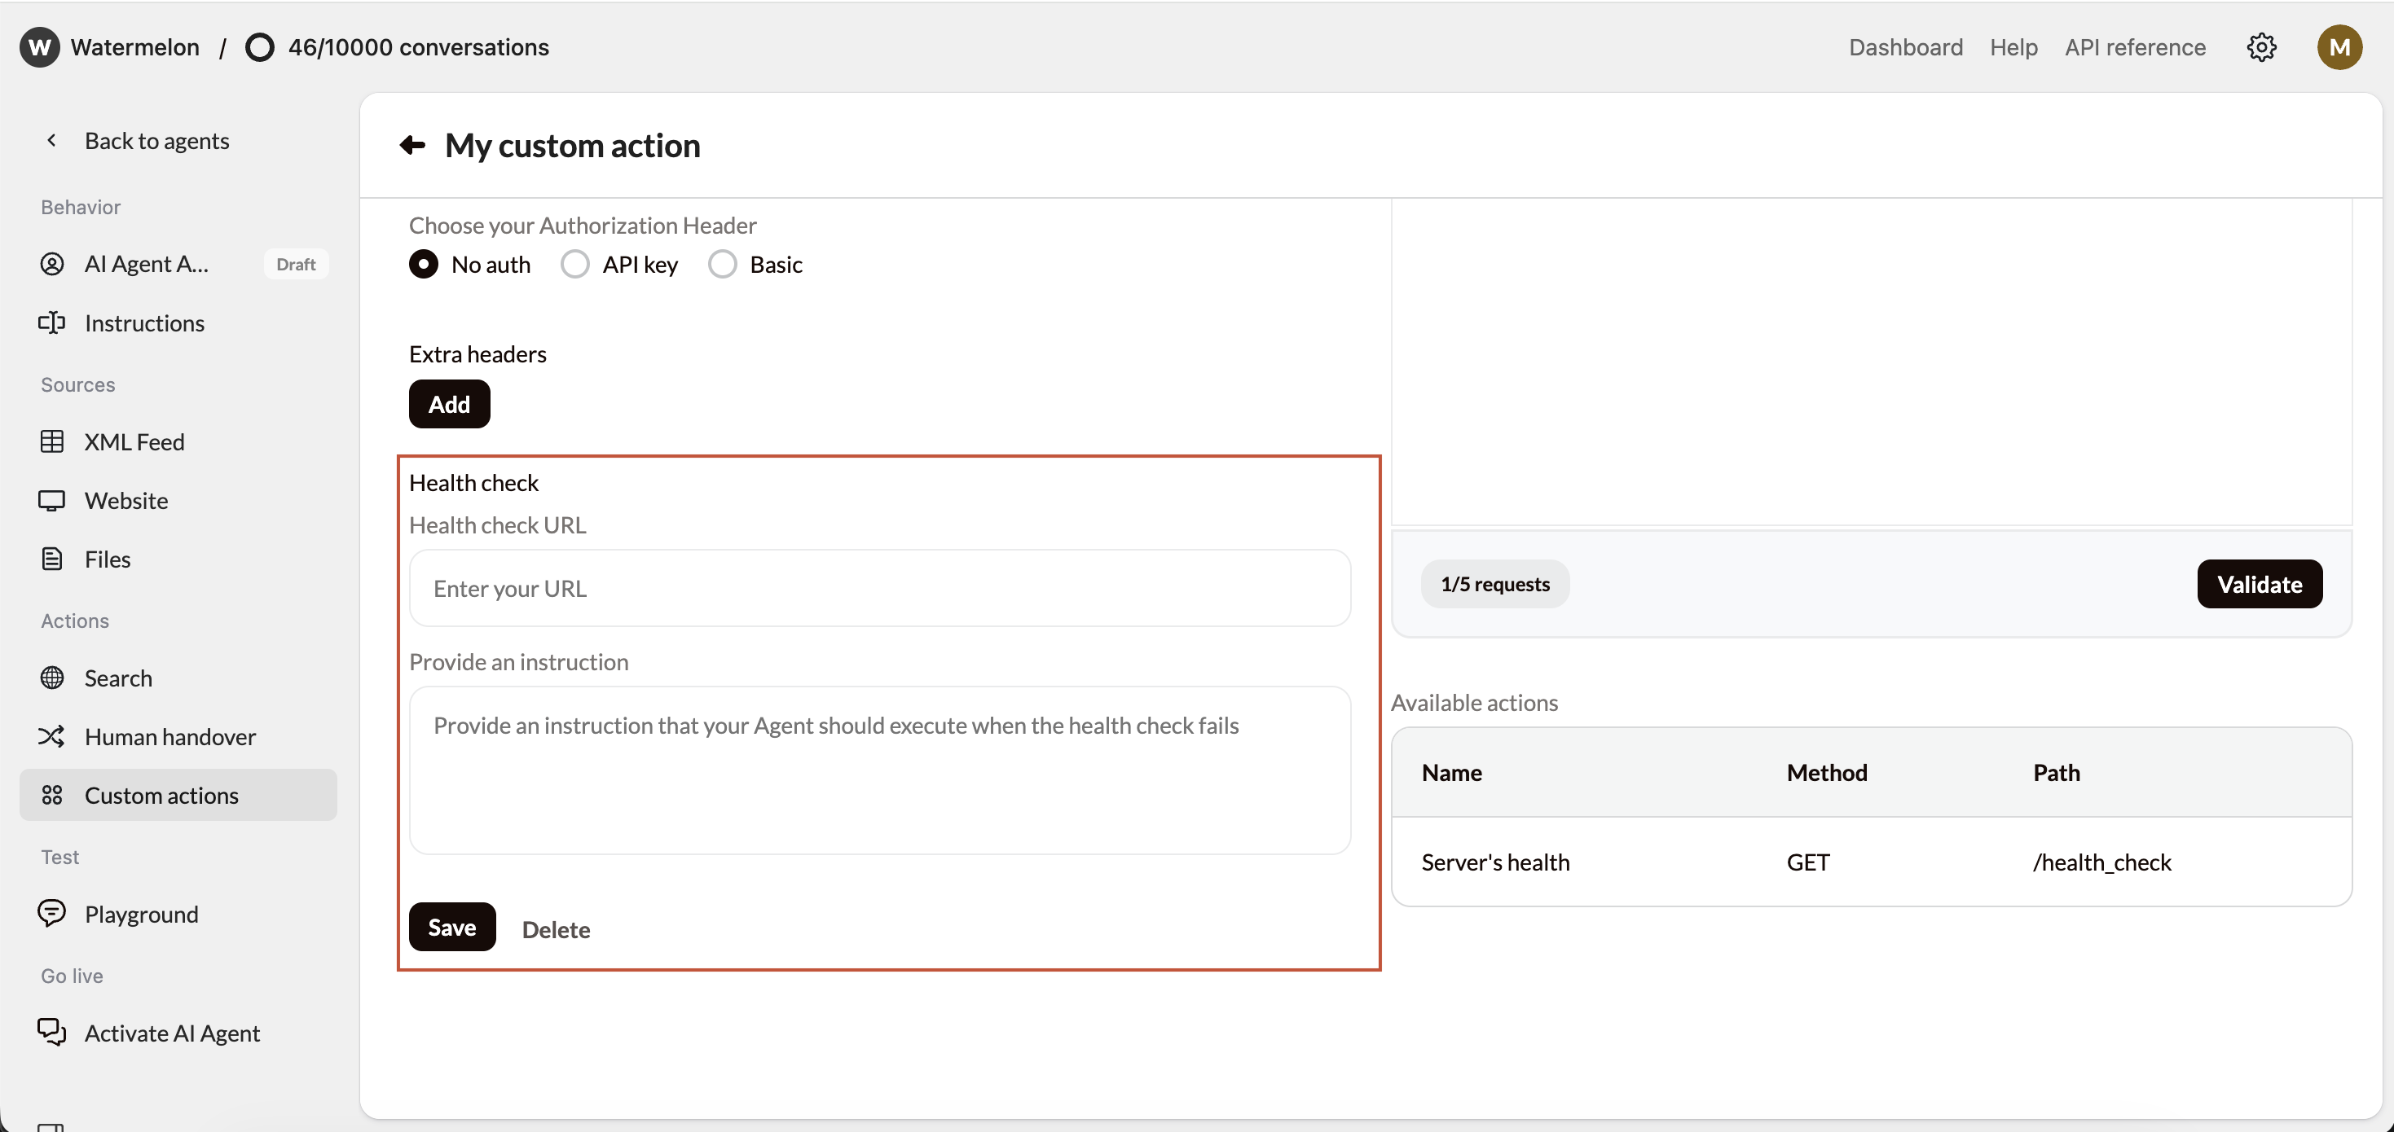Click the Health check URL input field
The width and height of the screenshot is (2394, 1132).
click(879, 589)
